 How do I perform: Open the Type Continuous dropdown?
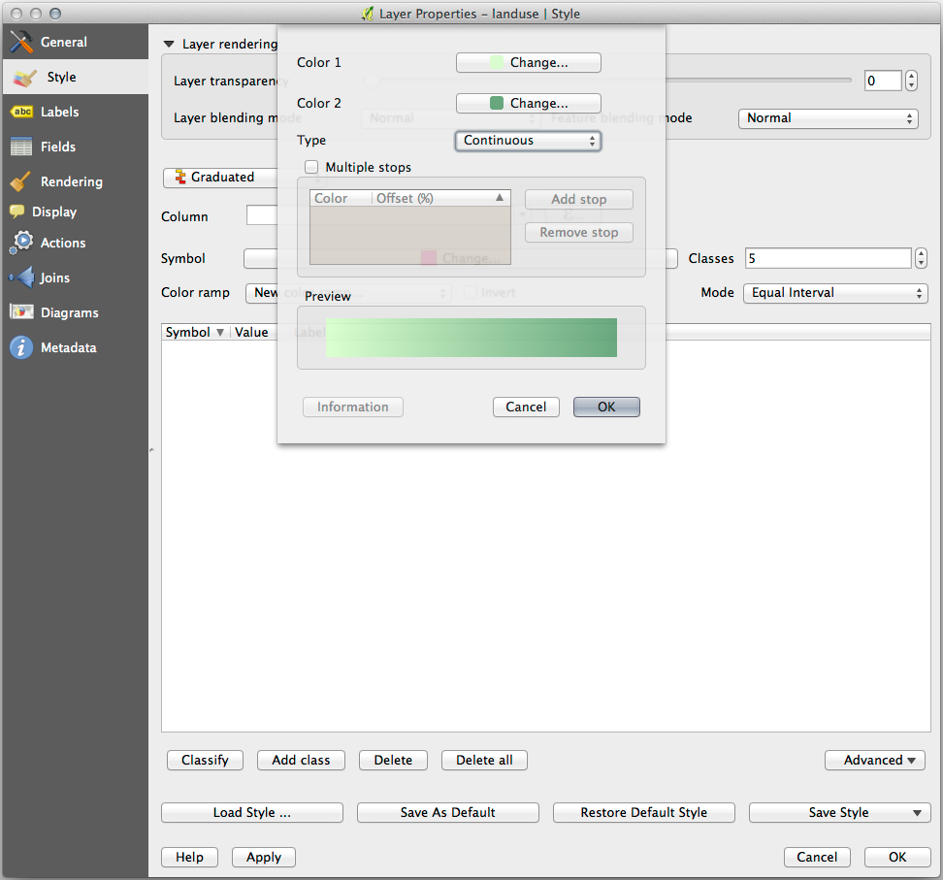point(528,141)
